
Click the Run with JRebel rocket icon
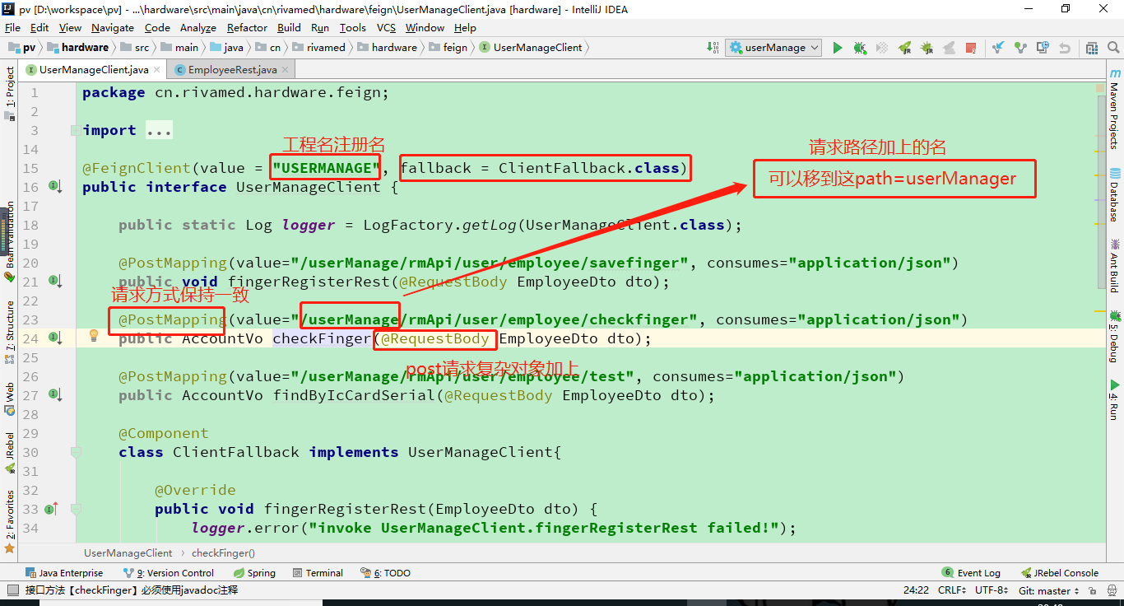(x=904, y=48)
